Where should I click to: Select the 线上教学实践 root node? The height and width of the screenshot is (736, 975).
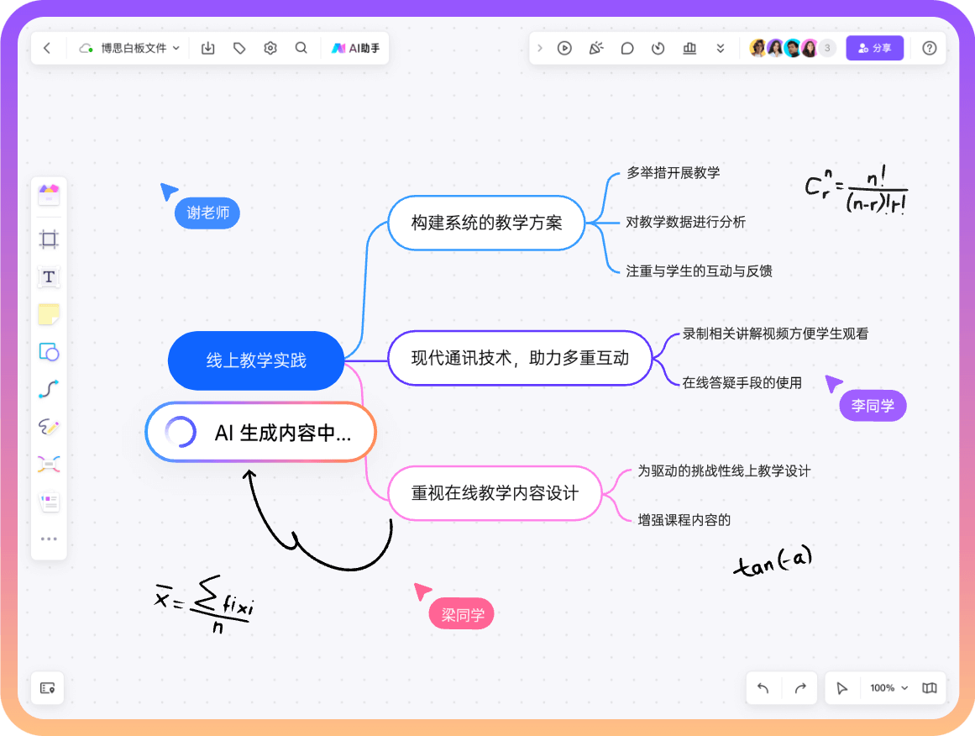tap(255, 360)
